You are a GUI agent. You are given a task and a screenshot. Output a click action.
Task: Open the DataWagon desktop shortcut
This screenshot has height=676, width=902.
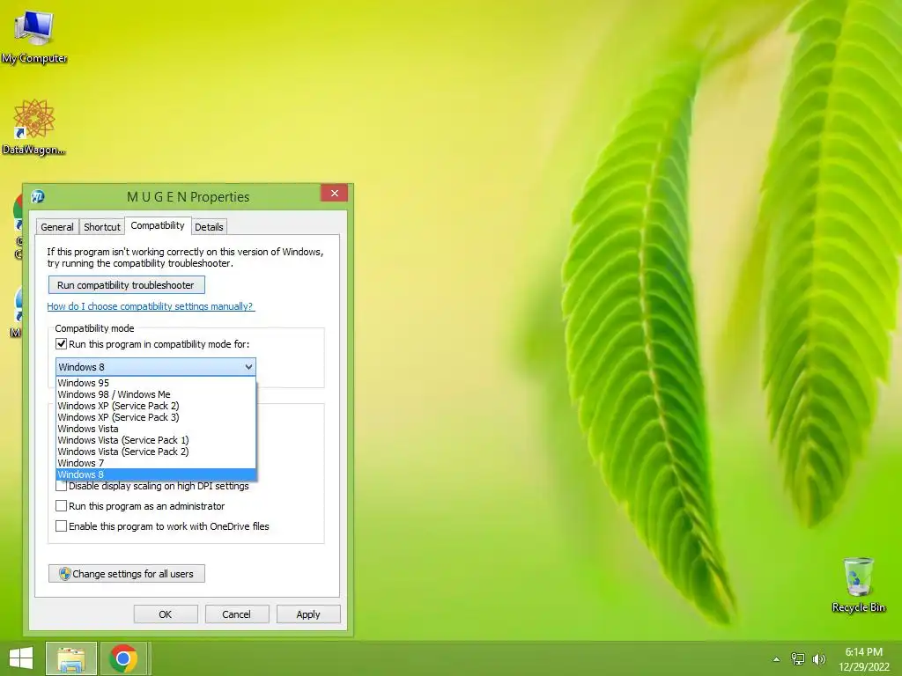(34, 127)
